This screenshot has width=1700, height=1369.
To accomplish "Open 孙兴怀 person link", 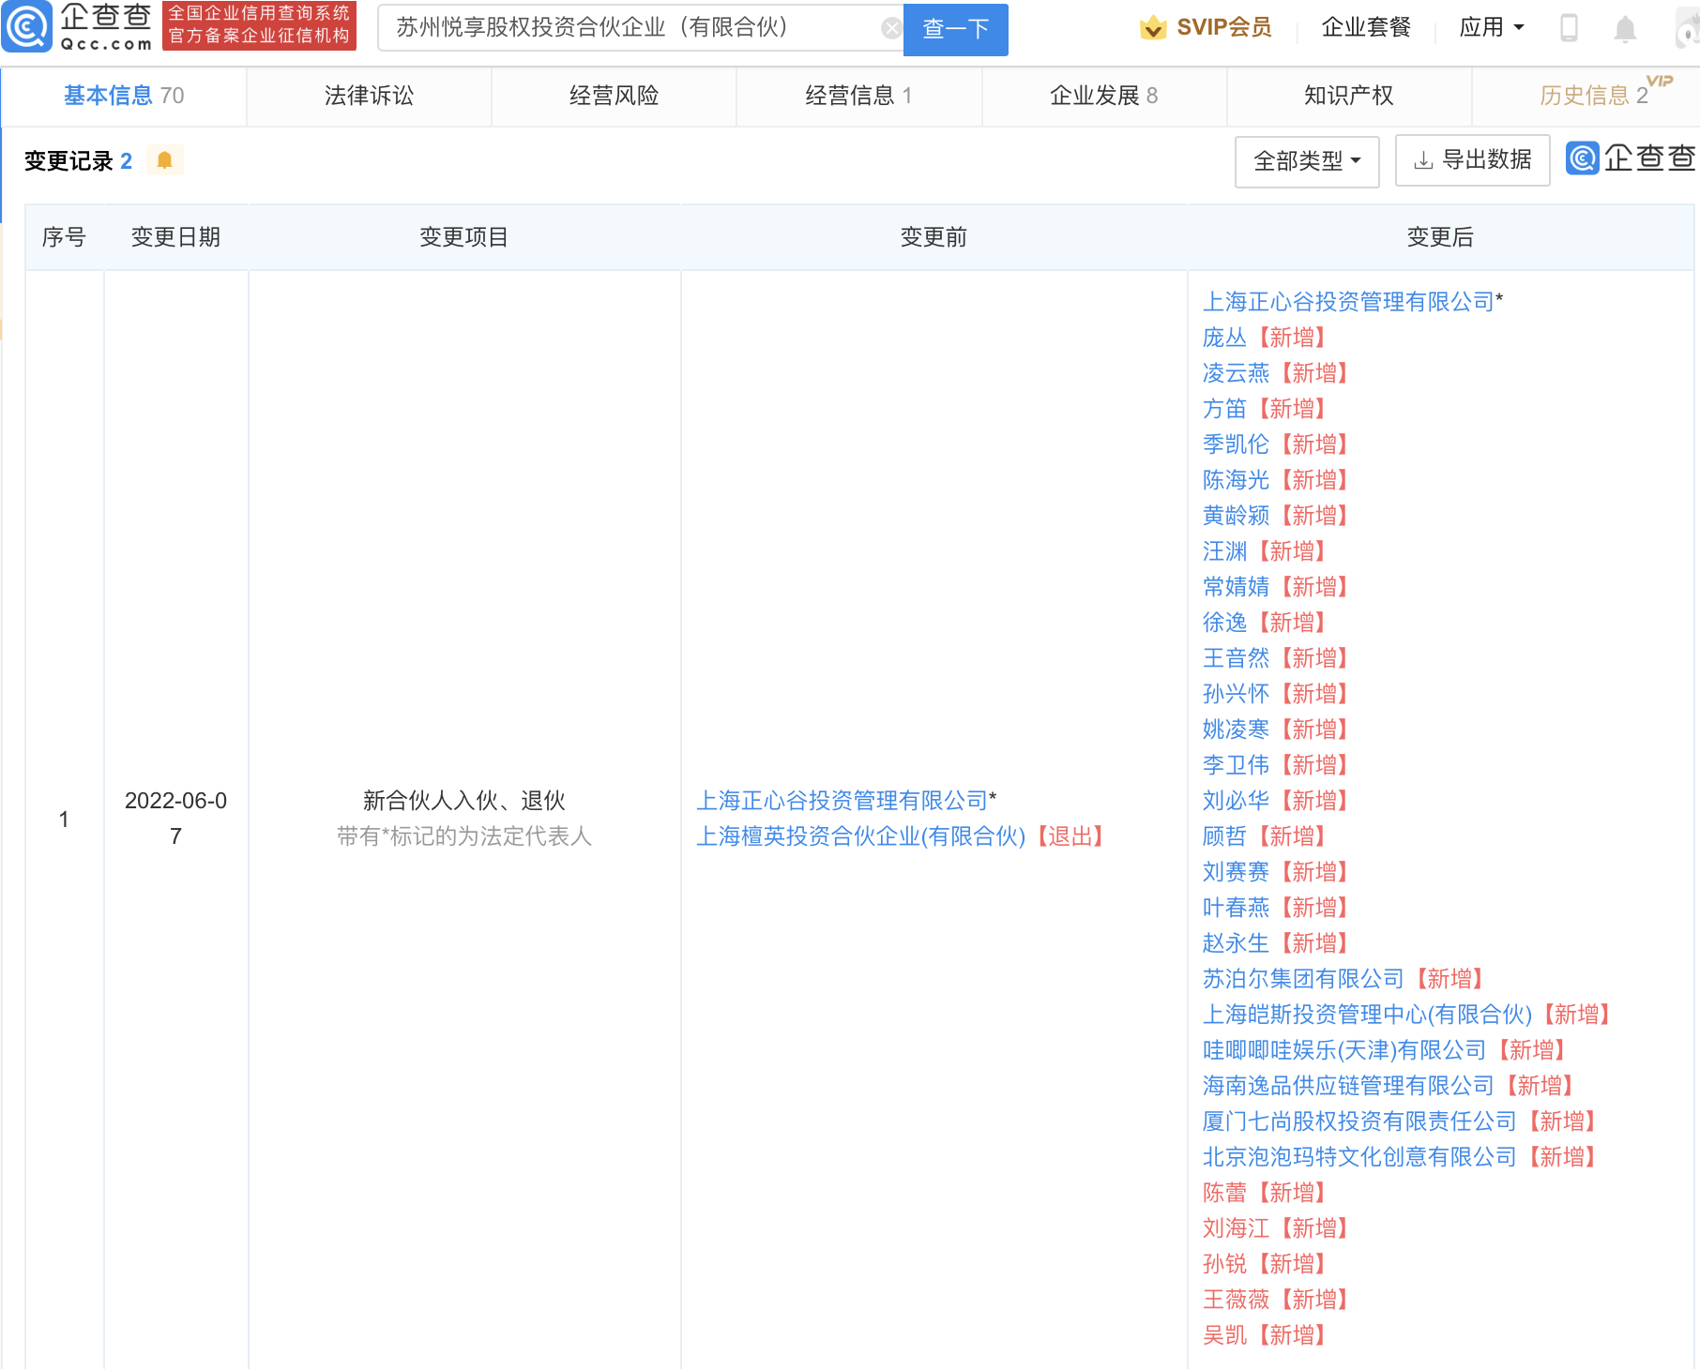I will [x=1236, y=694].
